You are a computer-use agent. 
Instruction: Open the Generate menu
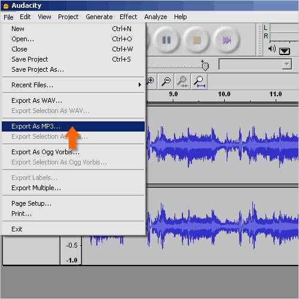99,17
